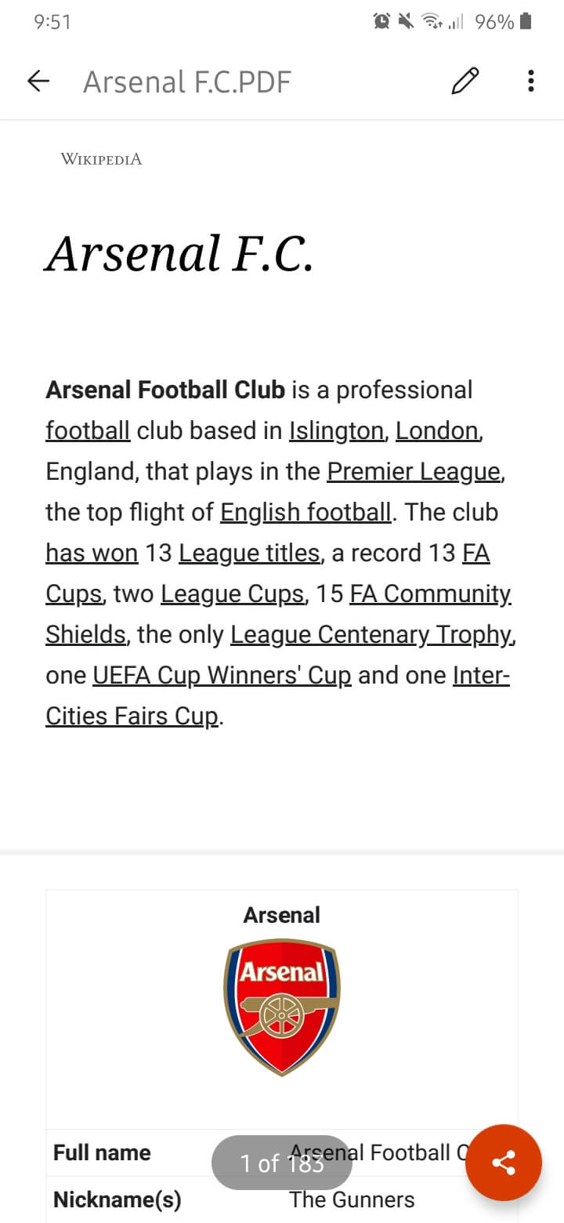Open the League Centenary Trophy link
Image resolution: width=564 pixels, height=1223 pixels.
click(371, 634)
